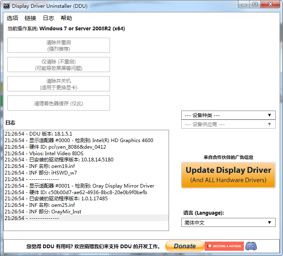
Task: Select log line Vbios: Intel Video BIOS
Action: tap(86, 153)
